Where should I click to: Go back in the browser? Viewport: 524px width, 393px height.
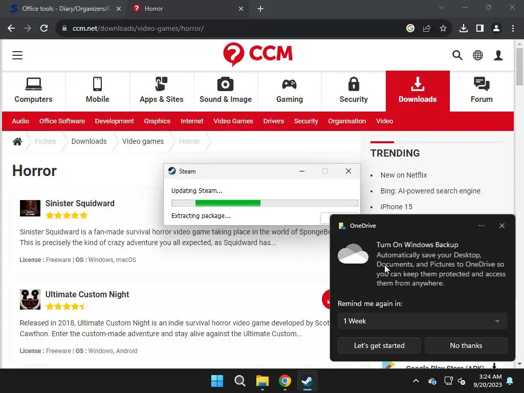pyautogui.click(x=11, y=29)
